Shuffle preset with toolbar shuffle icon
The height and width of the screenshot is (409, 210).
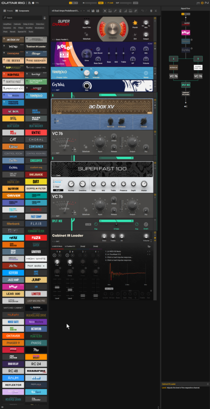88,11
